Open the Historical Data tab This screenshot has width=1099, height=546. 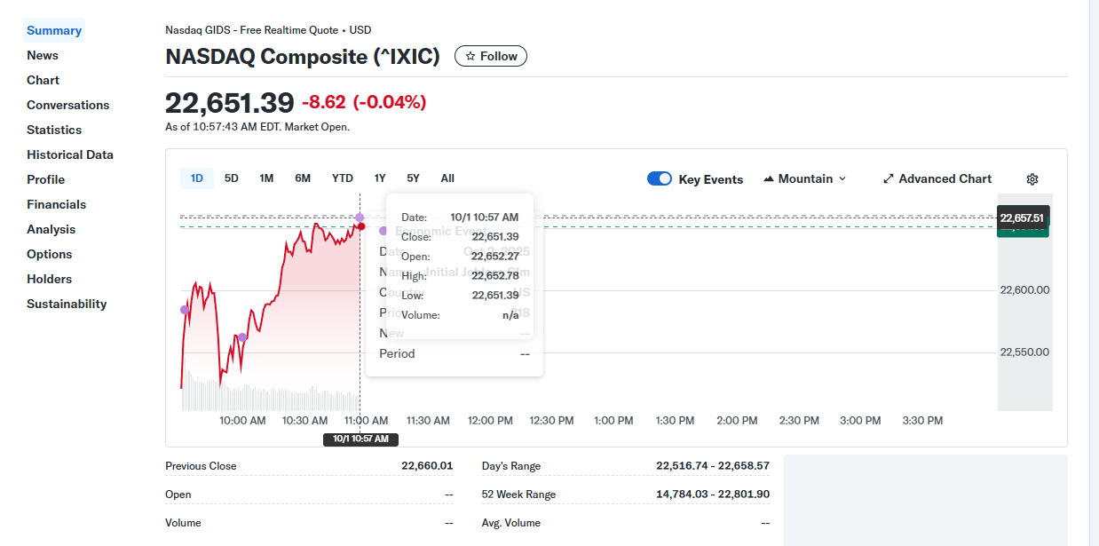pos(70,154)
